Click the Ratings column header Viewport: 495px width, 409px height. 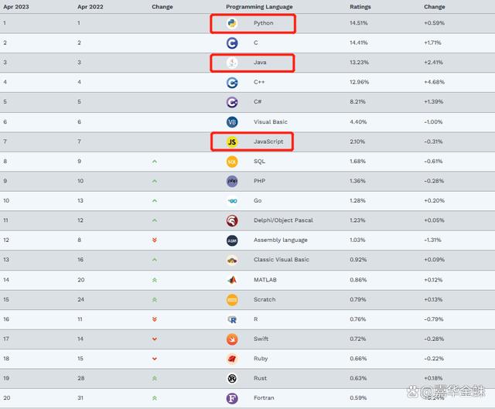(360, 7)
